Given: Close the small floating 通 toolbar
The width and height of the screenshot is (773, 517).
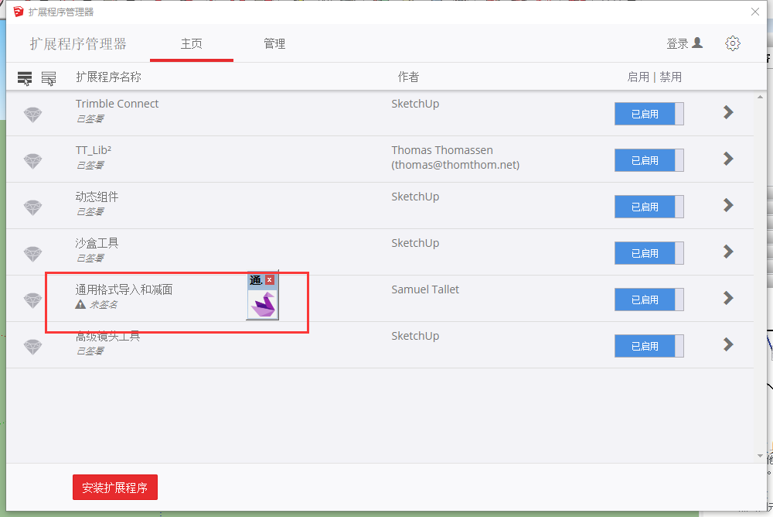Looking at the screenshot, I should point(270,280).
